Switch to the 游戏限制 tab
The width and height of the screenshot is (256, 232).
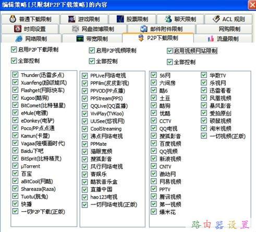coord(84,19)
